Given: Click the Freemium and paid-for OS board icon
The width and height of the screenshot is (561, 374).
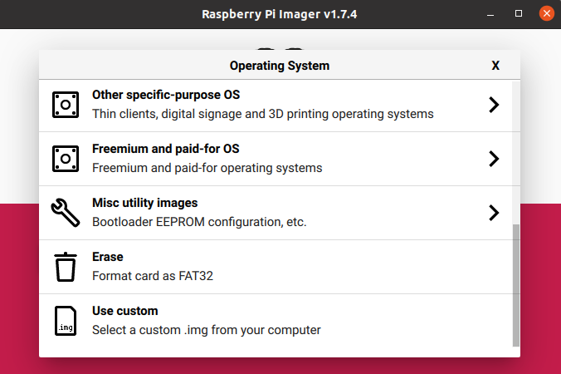Looking at the screenshot, I should (x=66, y=159).
